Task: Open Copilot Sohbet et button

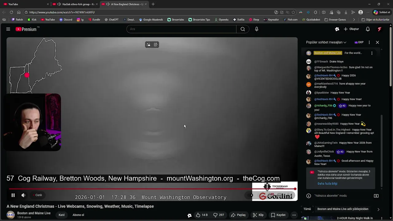Action: pyautogui.click(x=382, y=12)
